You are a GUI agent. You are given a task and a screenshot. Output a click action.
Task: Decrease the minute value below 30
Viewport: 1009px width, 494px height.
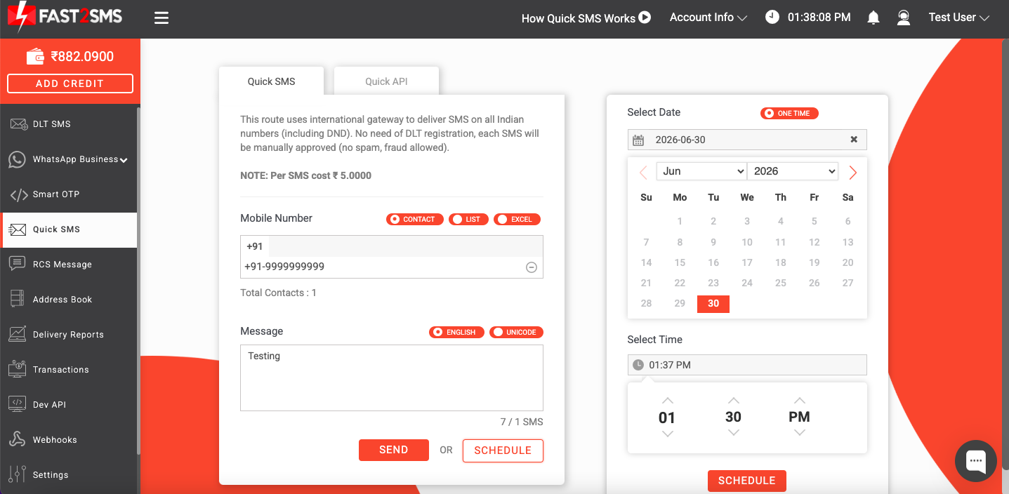point(733,433)
